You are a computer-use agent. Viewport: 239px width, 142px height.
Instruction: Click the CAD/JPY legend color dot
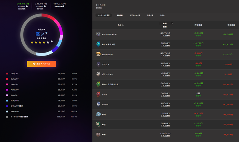[x=7, y=95]
